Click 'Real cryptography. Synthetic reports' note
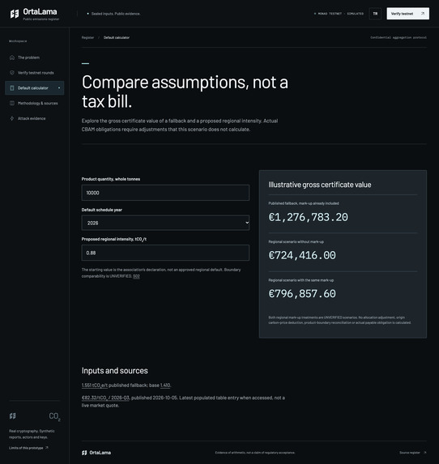Image resolution: width=439 pixels, height=464 pixels. coord(32,434)
